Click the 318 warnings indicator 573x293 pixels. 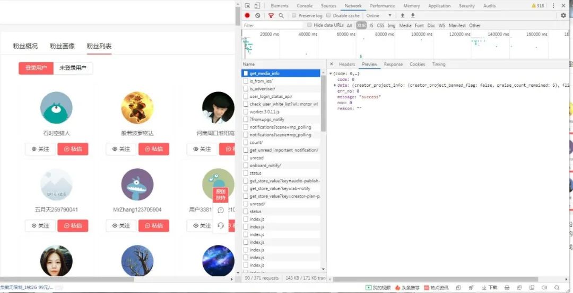538,5
